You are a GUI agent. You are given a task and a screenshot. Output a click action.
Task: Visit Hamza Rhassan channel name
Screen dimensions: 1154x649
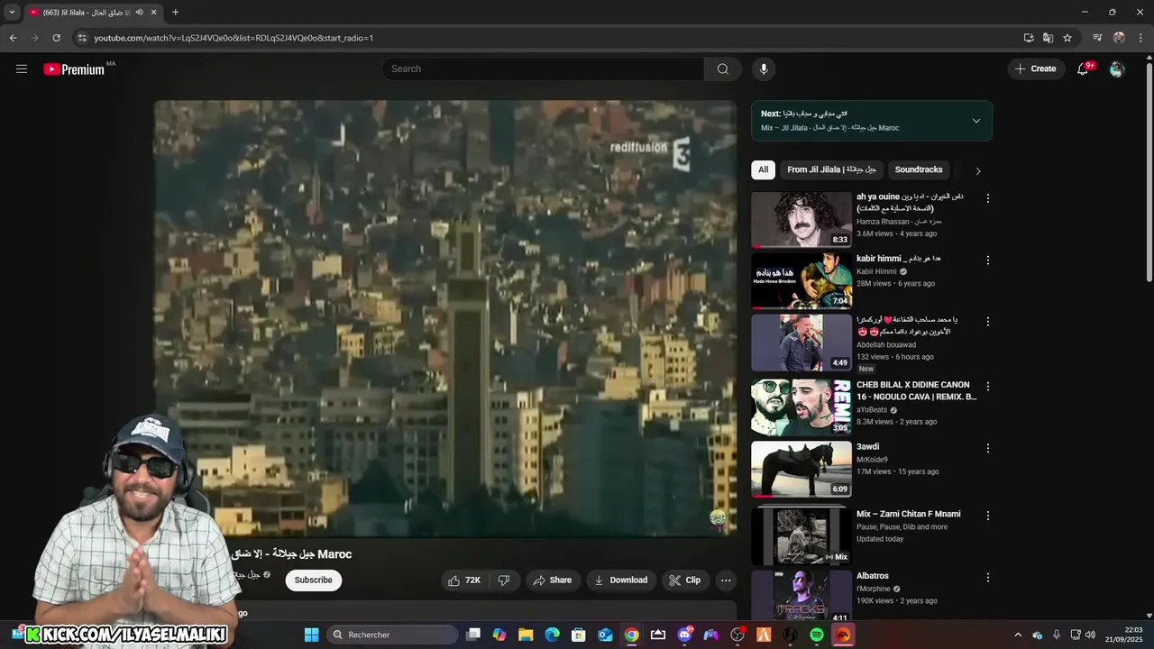point(899,222)
